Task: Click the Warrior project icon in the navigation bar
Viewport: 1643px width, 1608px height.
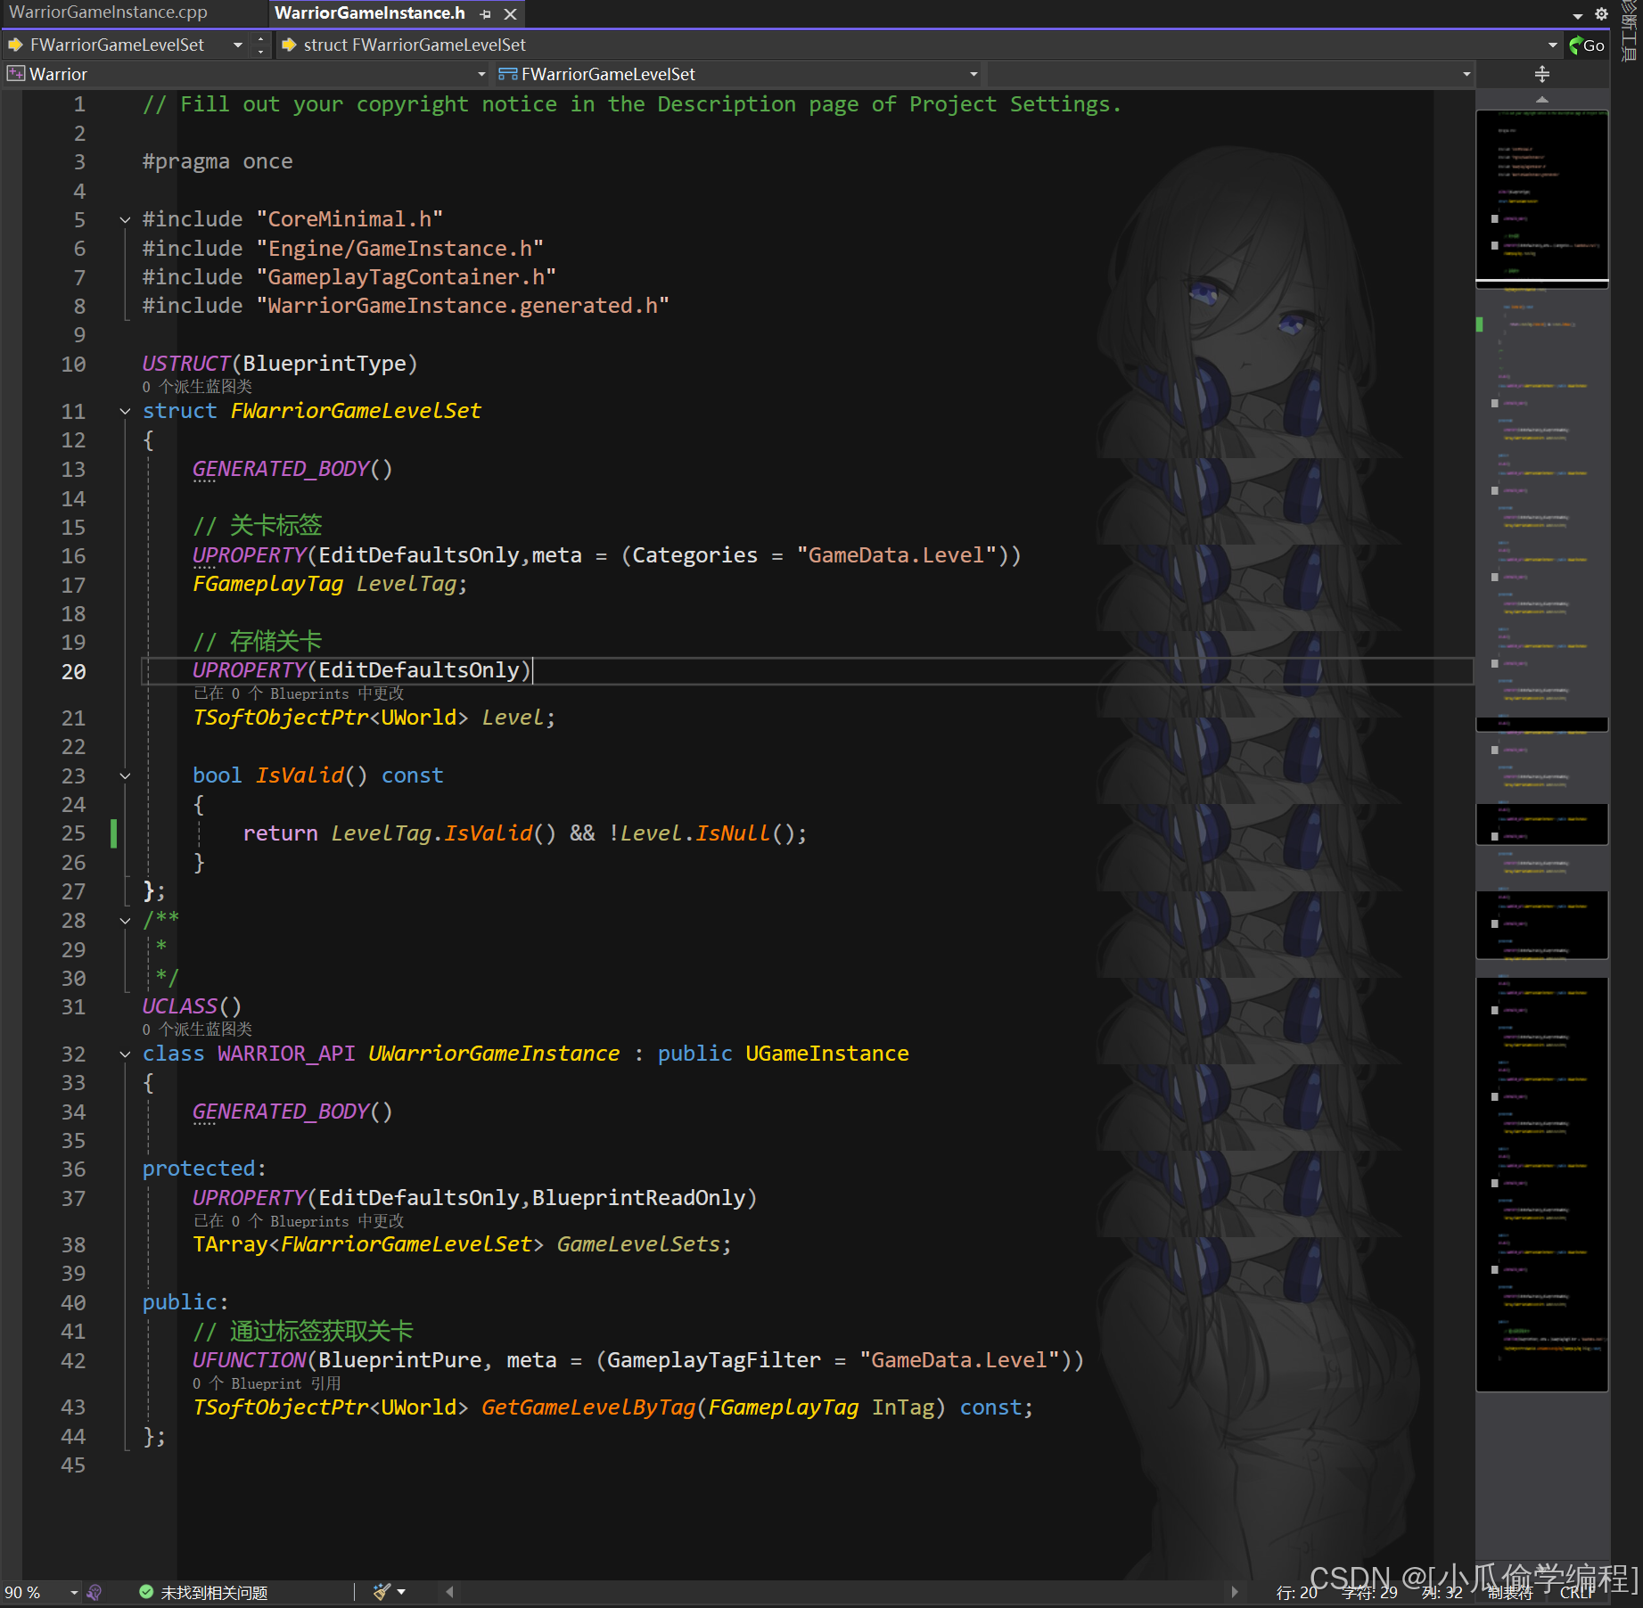Action: (x=15, y=74)
